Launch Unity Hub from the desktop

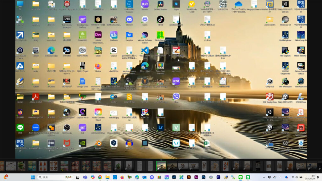(x=269, y=81)
